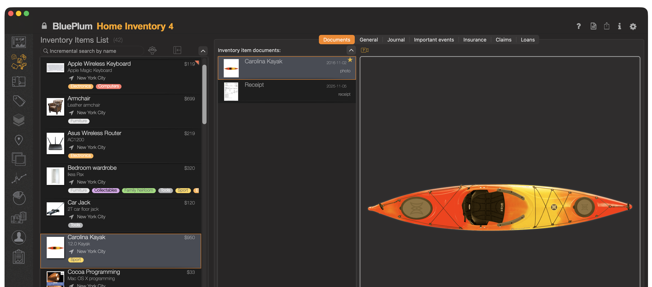Collapse the Inventory Items List with the chevron
This screenshot has height=287, width=652.
click(x=203, y=51)
